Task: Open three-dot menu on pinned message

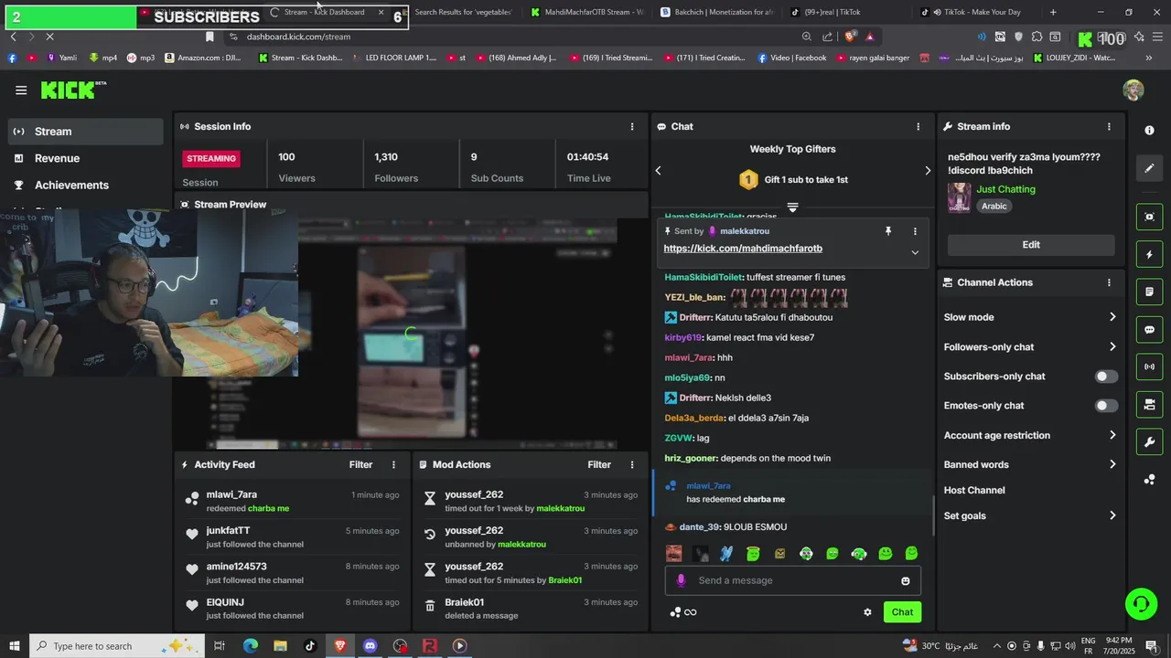Action: [915, 231]
